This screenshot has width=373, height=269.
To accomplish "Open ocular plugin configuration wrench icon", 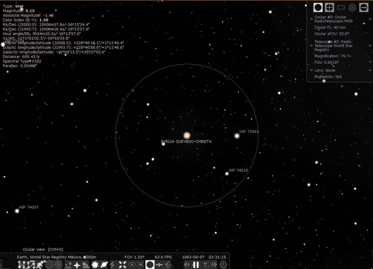I will [364, 7].
